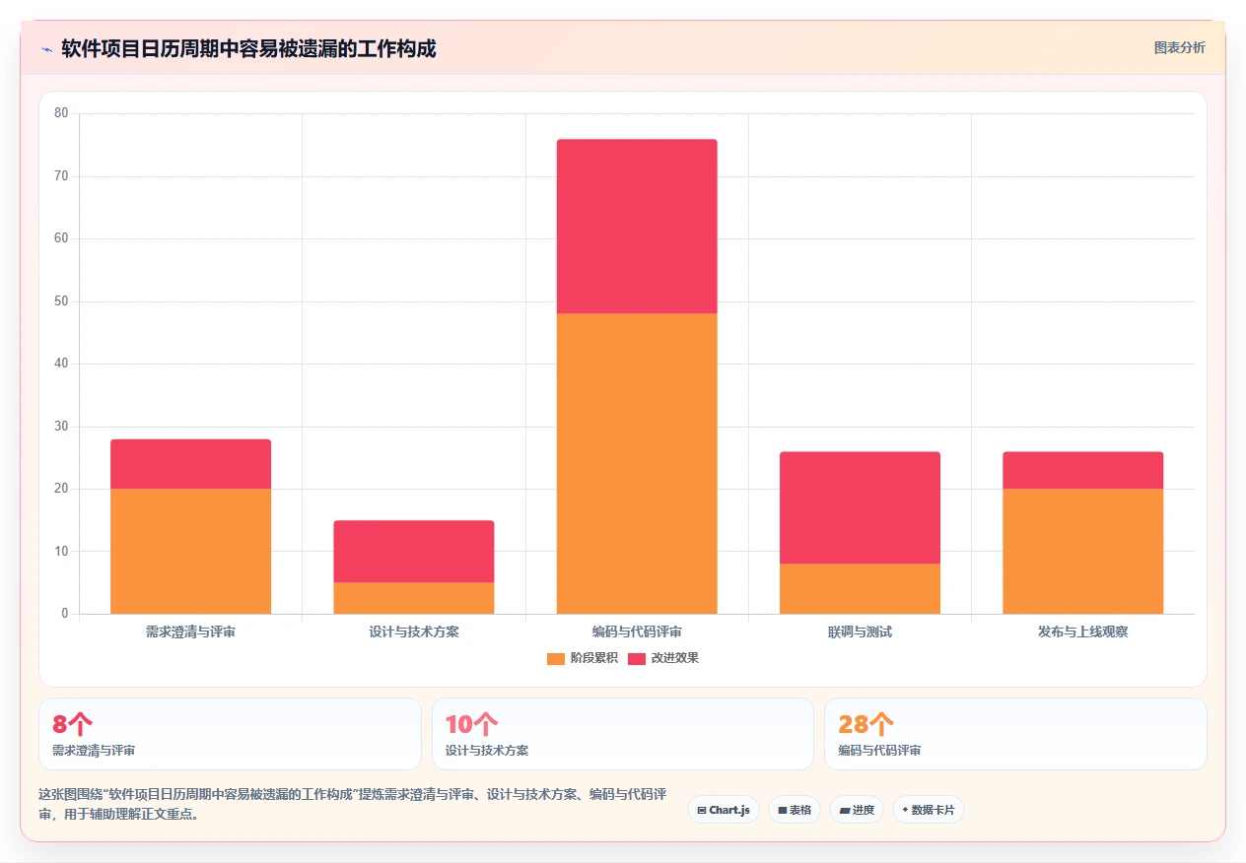Screen dimensions: 1246x863
Task: Click the y-axis value 20
Action: (x=61, y=489)
